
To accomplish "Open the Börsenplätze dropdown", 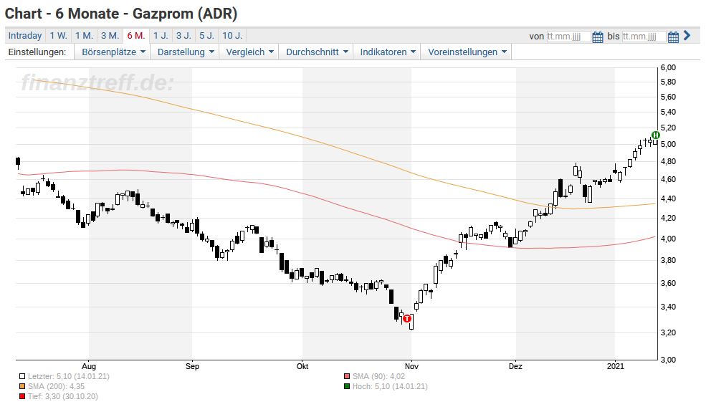I will tap(113, 52).
